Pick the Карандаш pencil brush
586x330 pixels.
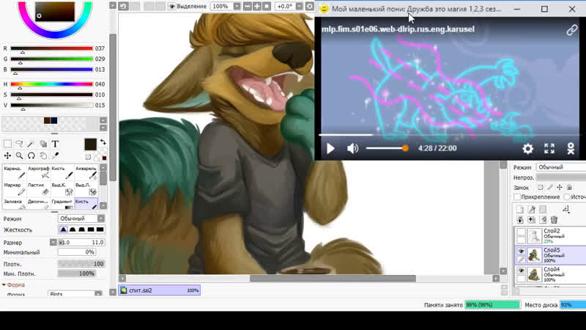pyautogui.click(x=14, y=173)
